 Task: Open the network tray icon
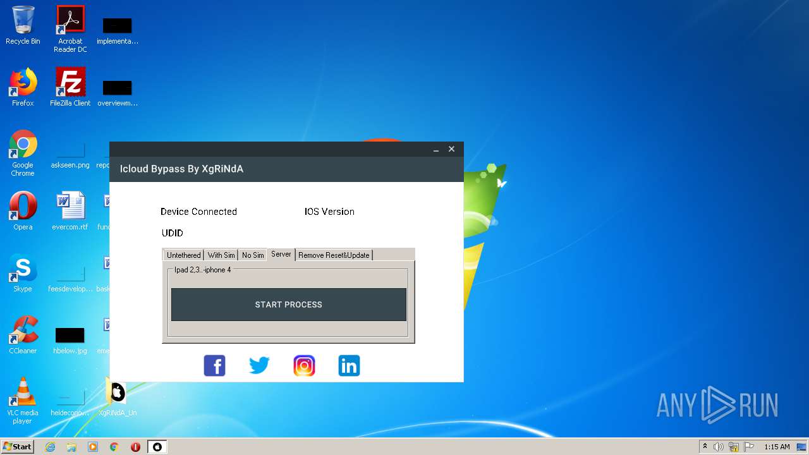pos(734,447)
